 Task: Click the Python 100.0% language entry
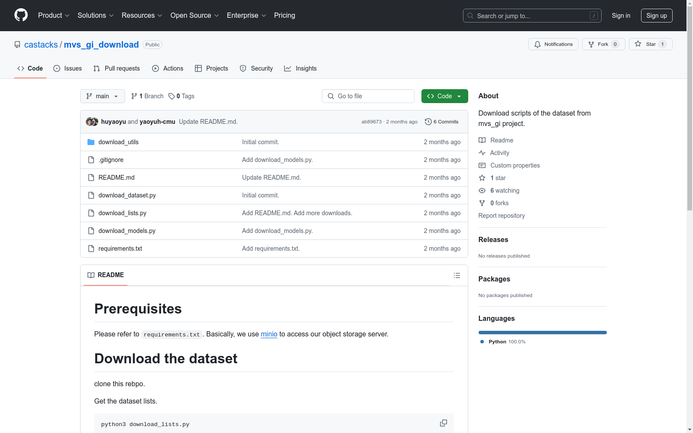(x=503, y=342)
